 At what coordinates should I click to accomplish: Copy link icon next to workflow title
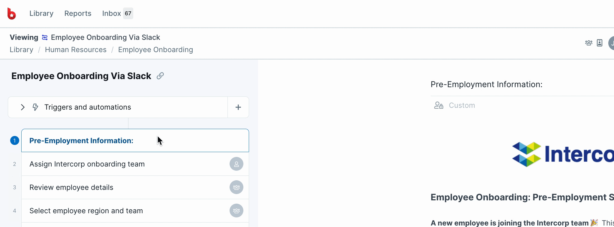pos(160,76)
